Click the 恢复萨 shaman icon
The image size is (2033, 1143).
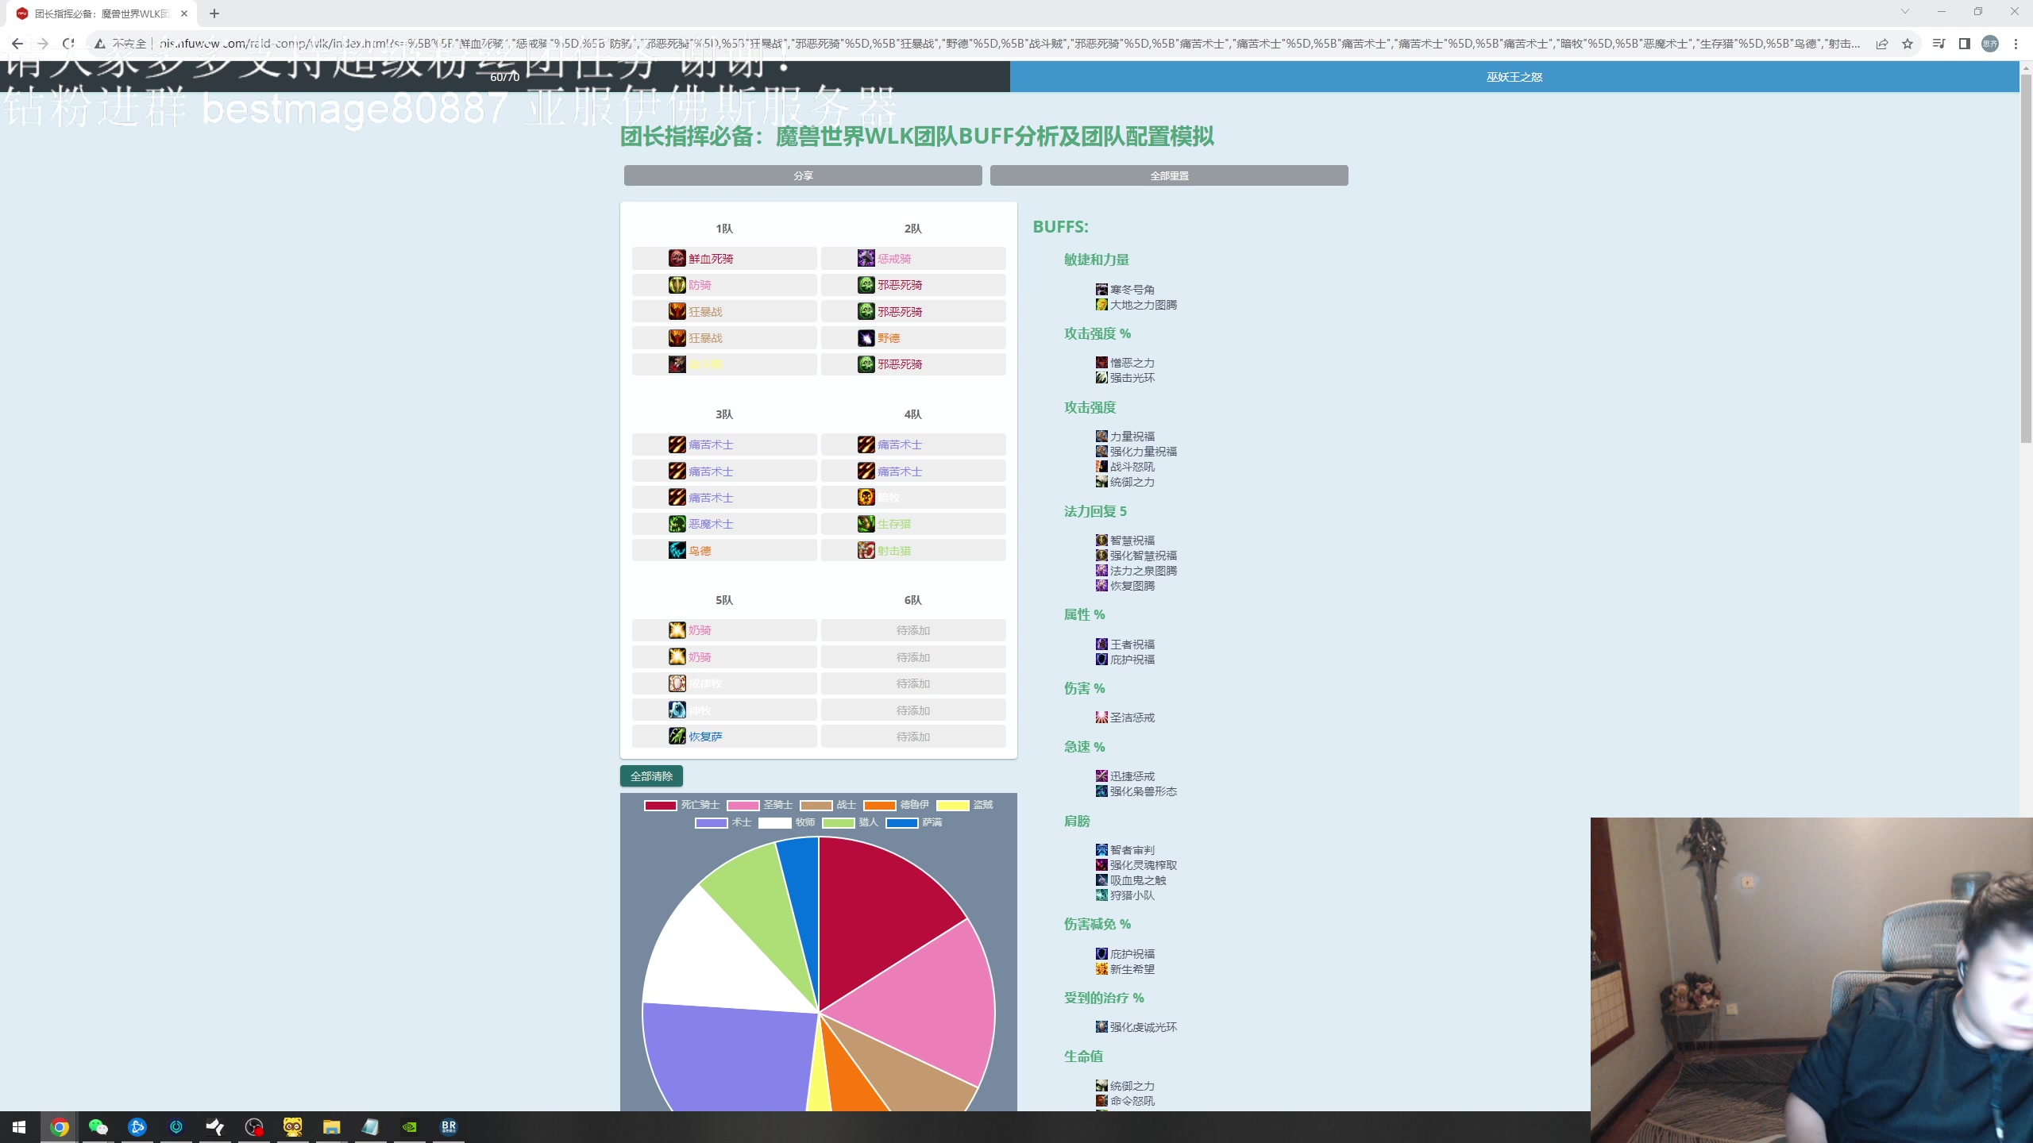677,737
